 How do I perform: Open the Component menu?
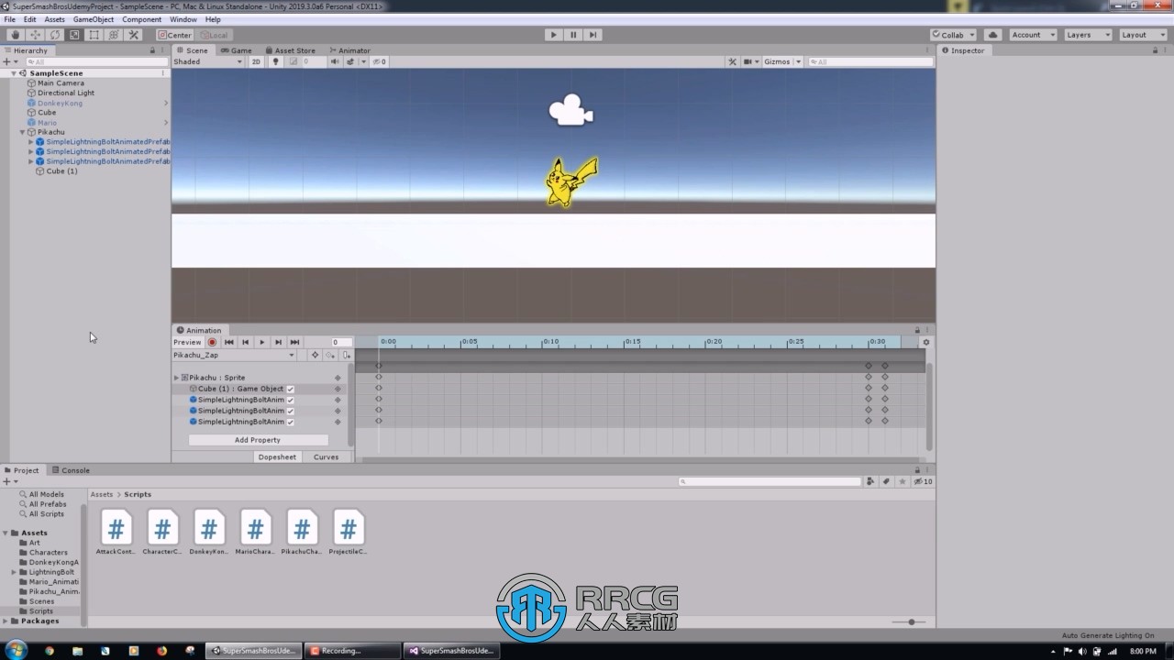coord(142,19)
